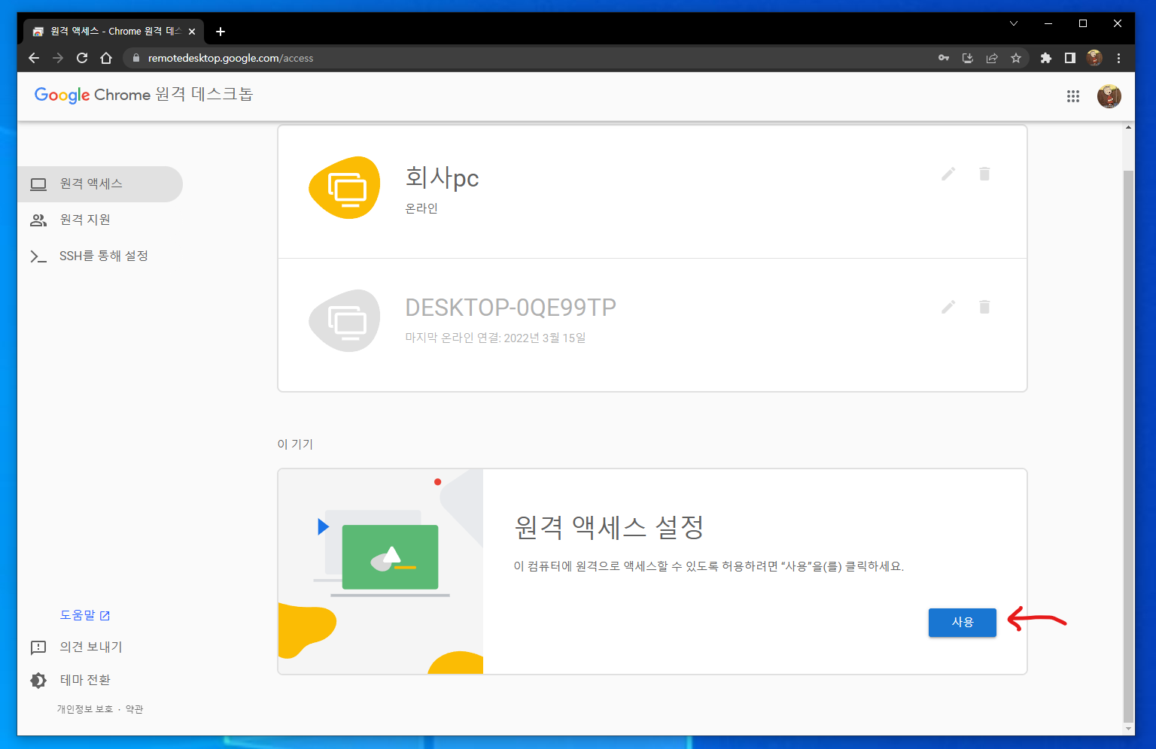The height and width of the screenshot is (749, 1156).
Task: Close the 원격 액세스 browser tab
Action: pos(192,32)
